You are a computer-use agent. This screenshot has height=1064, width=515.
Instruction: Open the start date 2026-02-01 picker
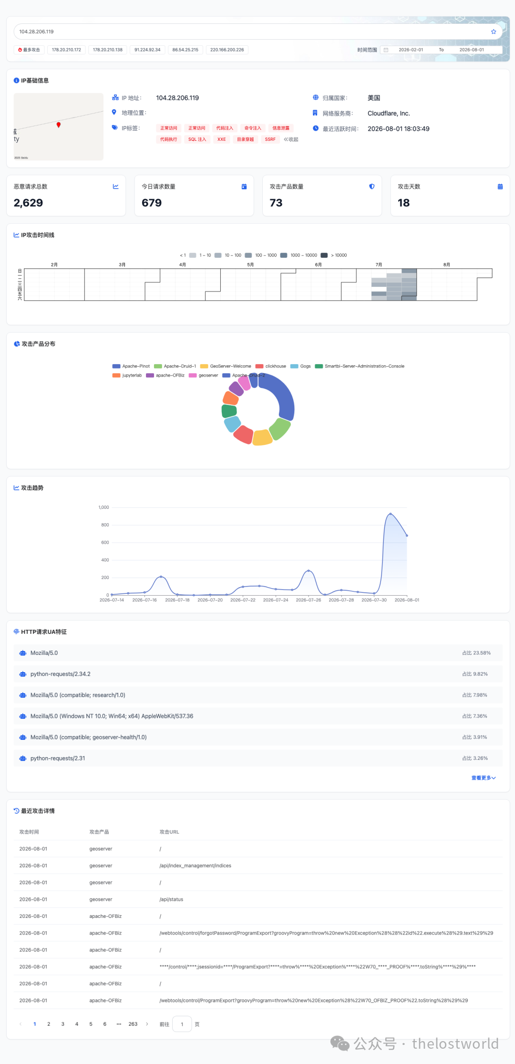tap(411, 50)
